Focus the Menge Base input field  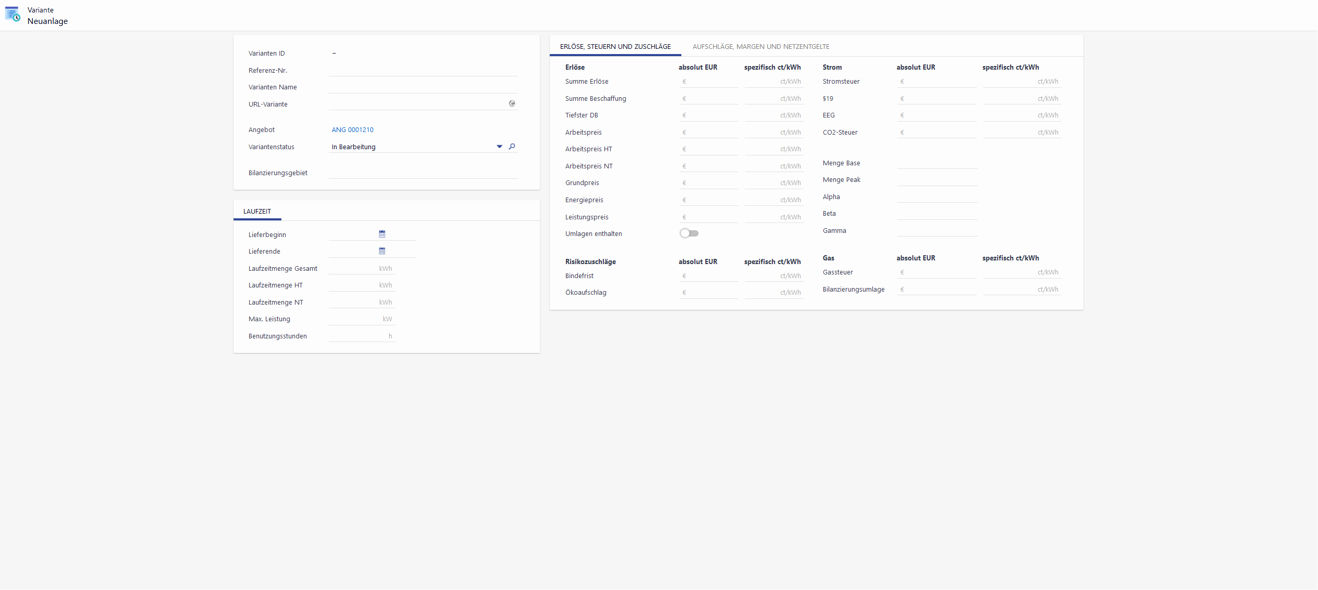point(936,163)
